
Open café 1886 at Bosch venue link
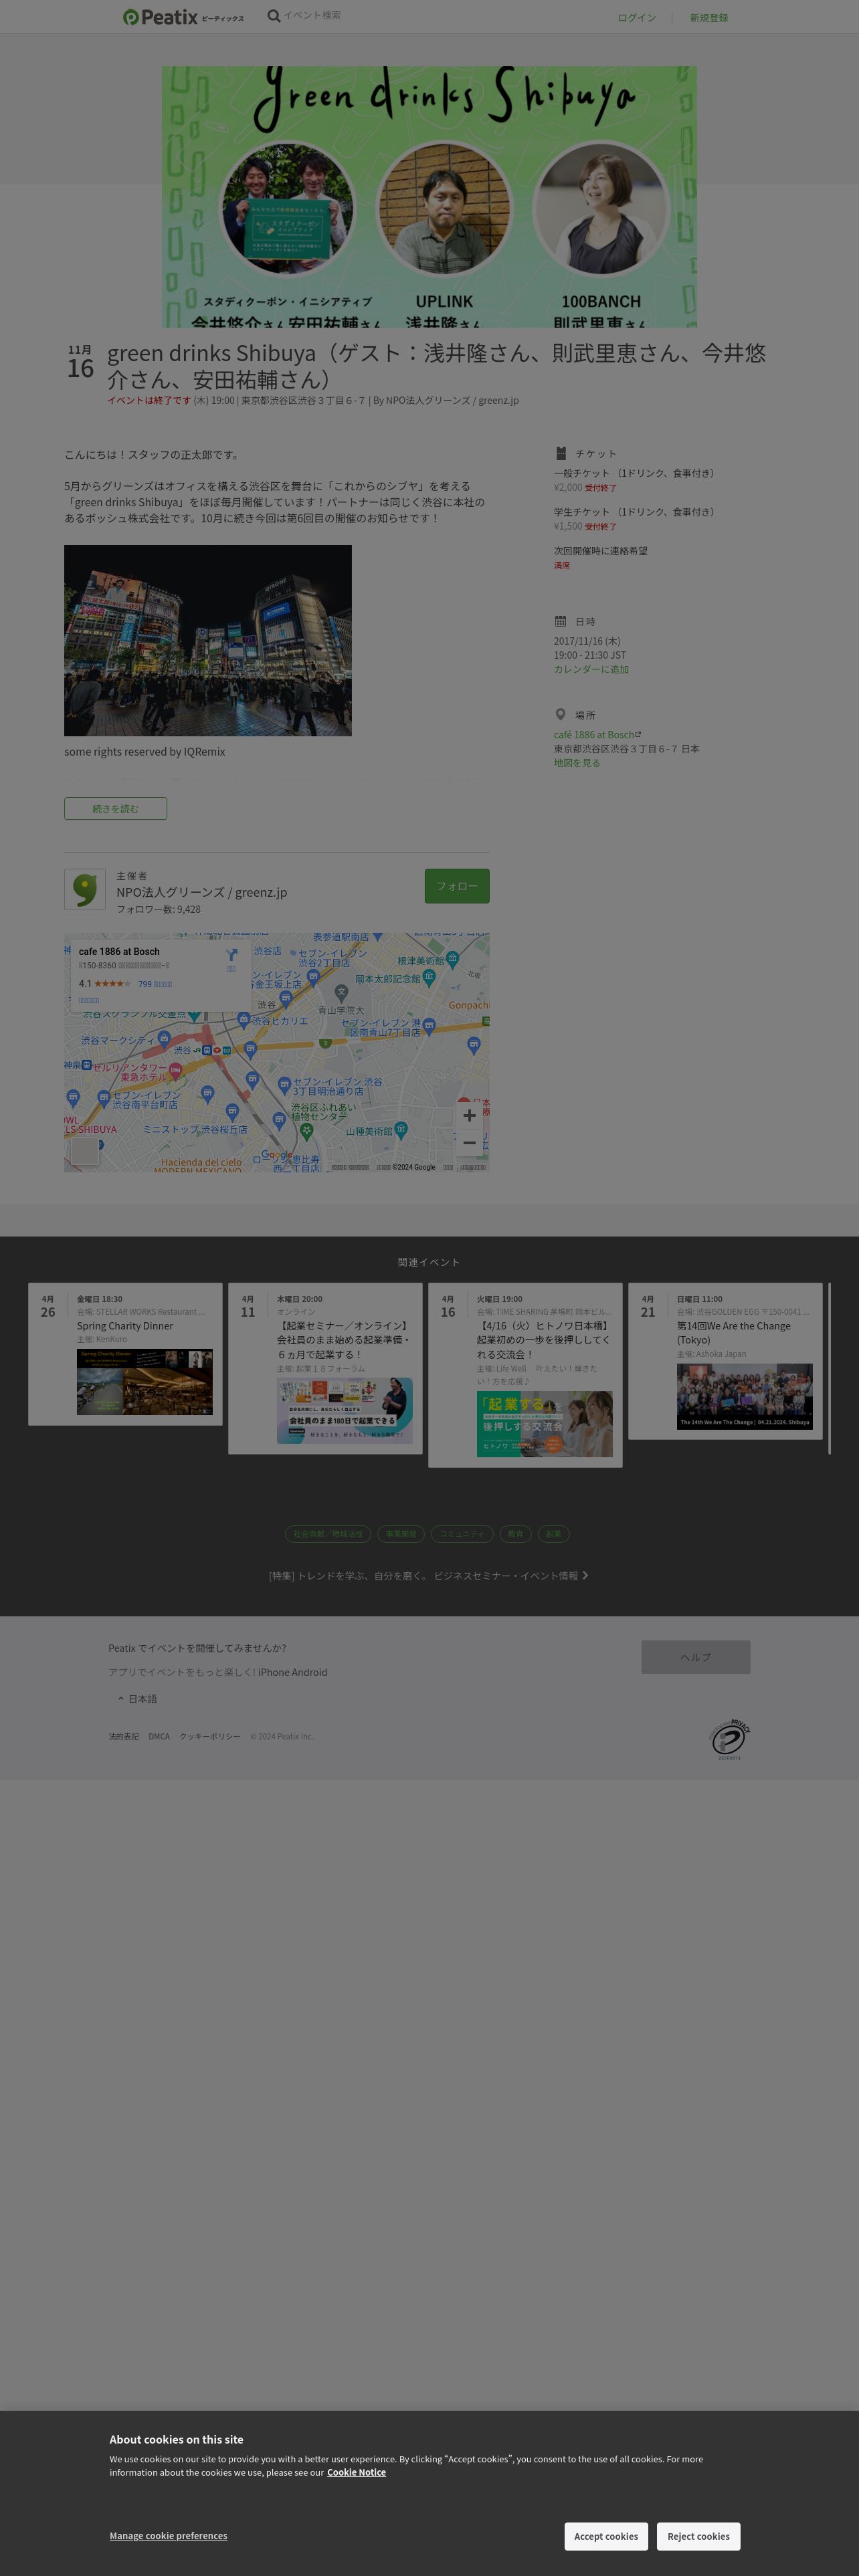coord(597,734)
